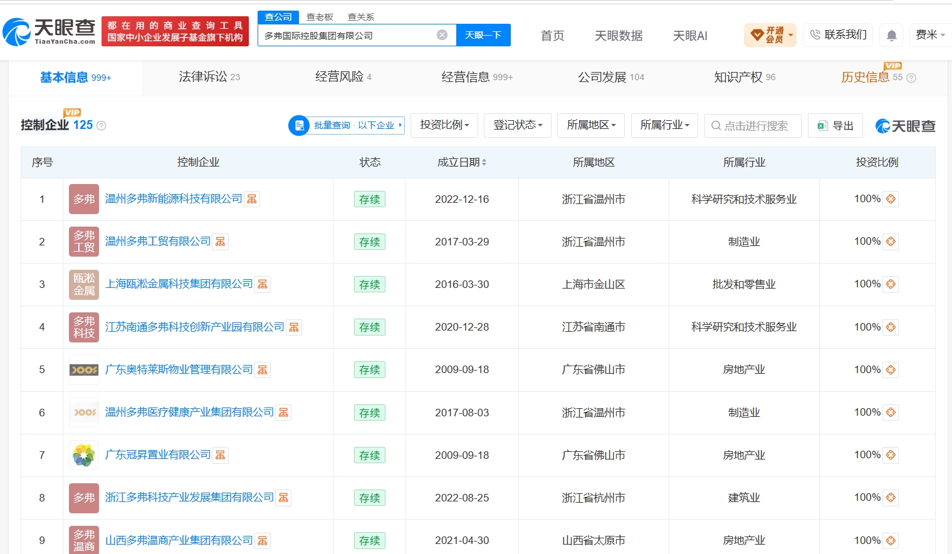This screenshot has width=952, height=554.
Task: Open company 温州多弗新能源科技有限公司
Action: (174, 199)
